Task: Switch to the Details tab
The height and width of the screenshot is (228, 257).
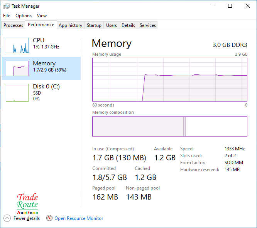Action: (x=128, y=25)
